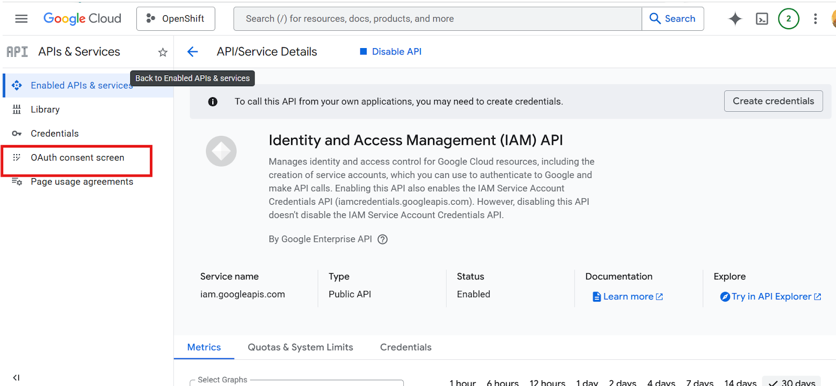The width and height of the screenshot is (836, 386).
Task: Open the three-dot more options menu
Action: [815, 19]
